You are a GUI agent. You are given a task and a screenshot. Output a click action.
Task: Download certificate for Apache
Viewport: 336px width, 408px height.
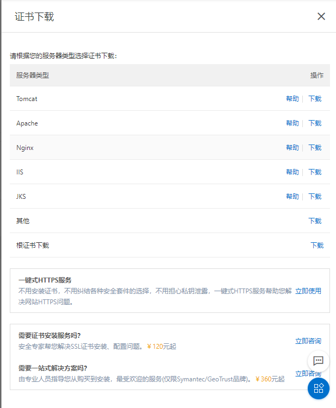(x=315, y=123)
